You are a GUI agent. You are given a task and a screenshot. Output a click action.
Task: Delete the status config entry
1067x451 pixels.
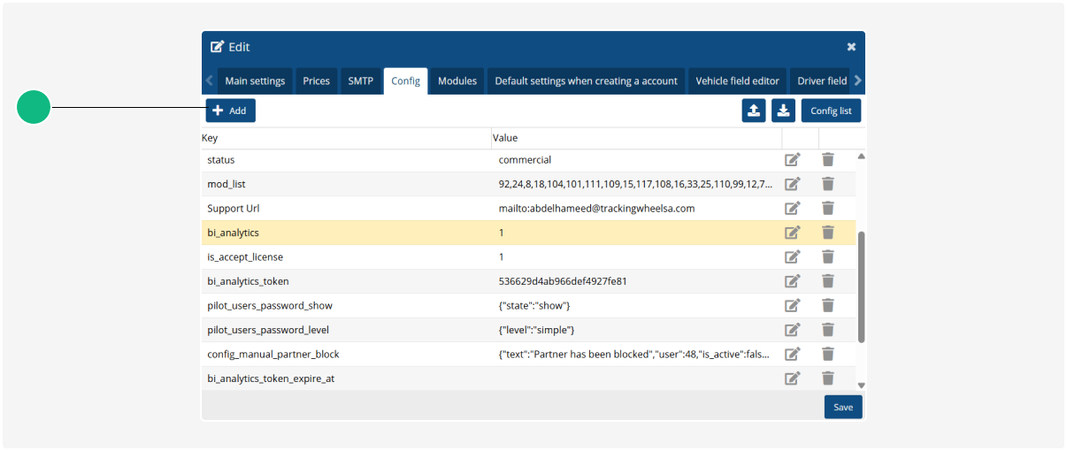pyautogui.click(x=828, y=160)
